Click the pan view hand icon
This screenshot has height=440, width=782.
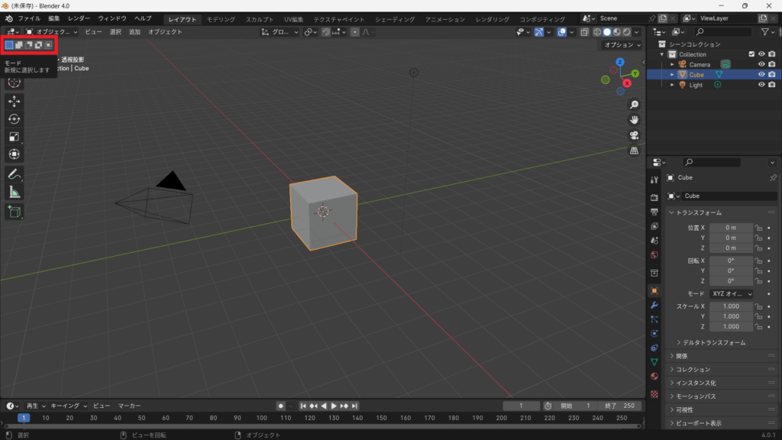634,120
